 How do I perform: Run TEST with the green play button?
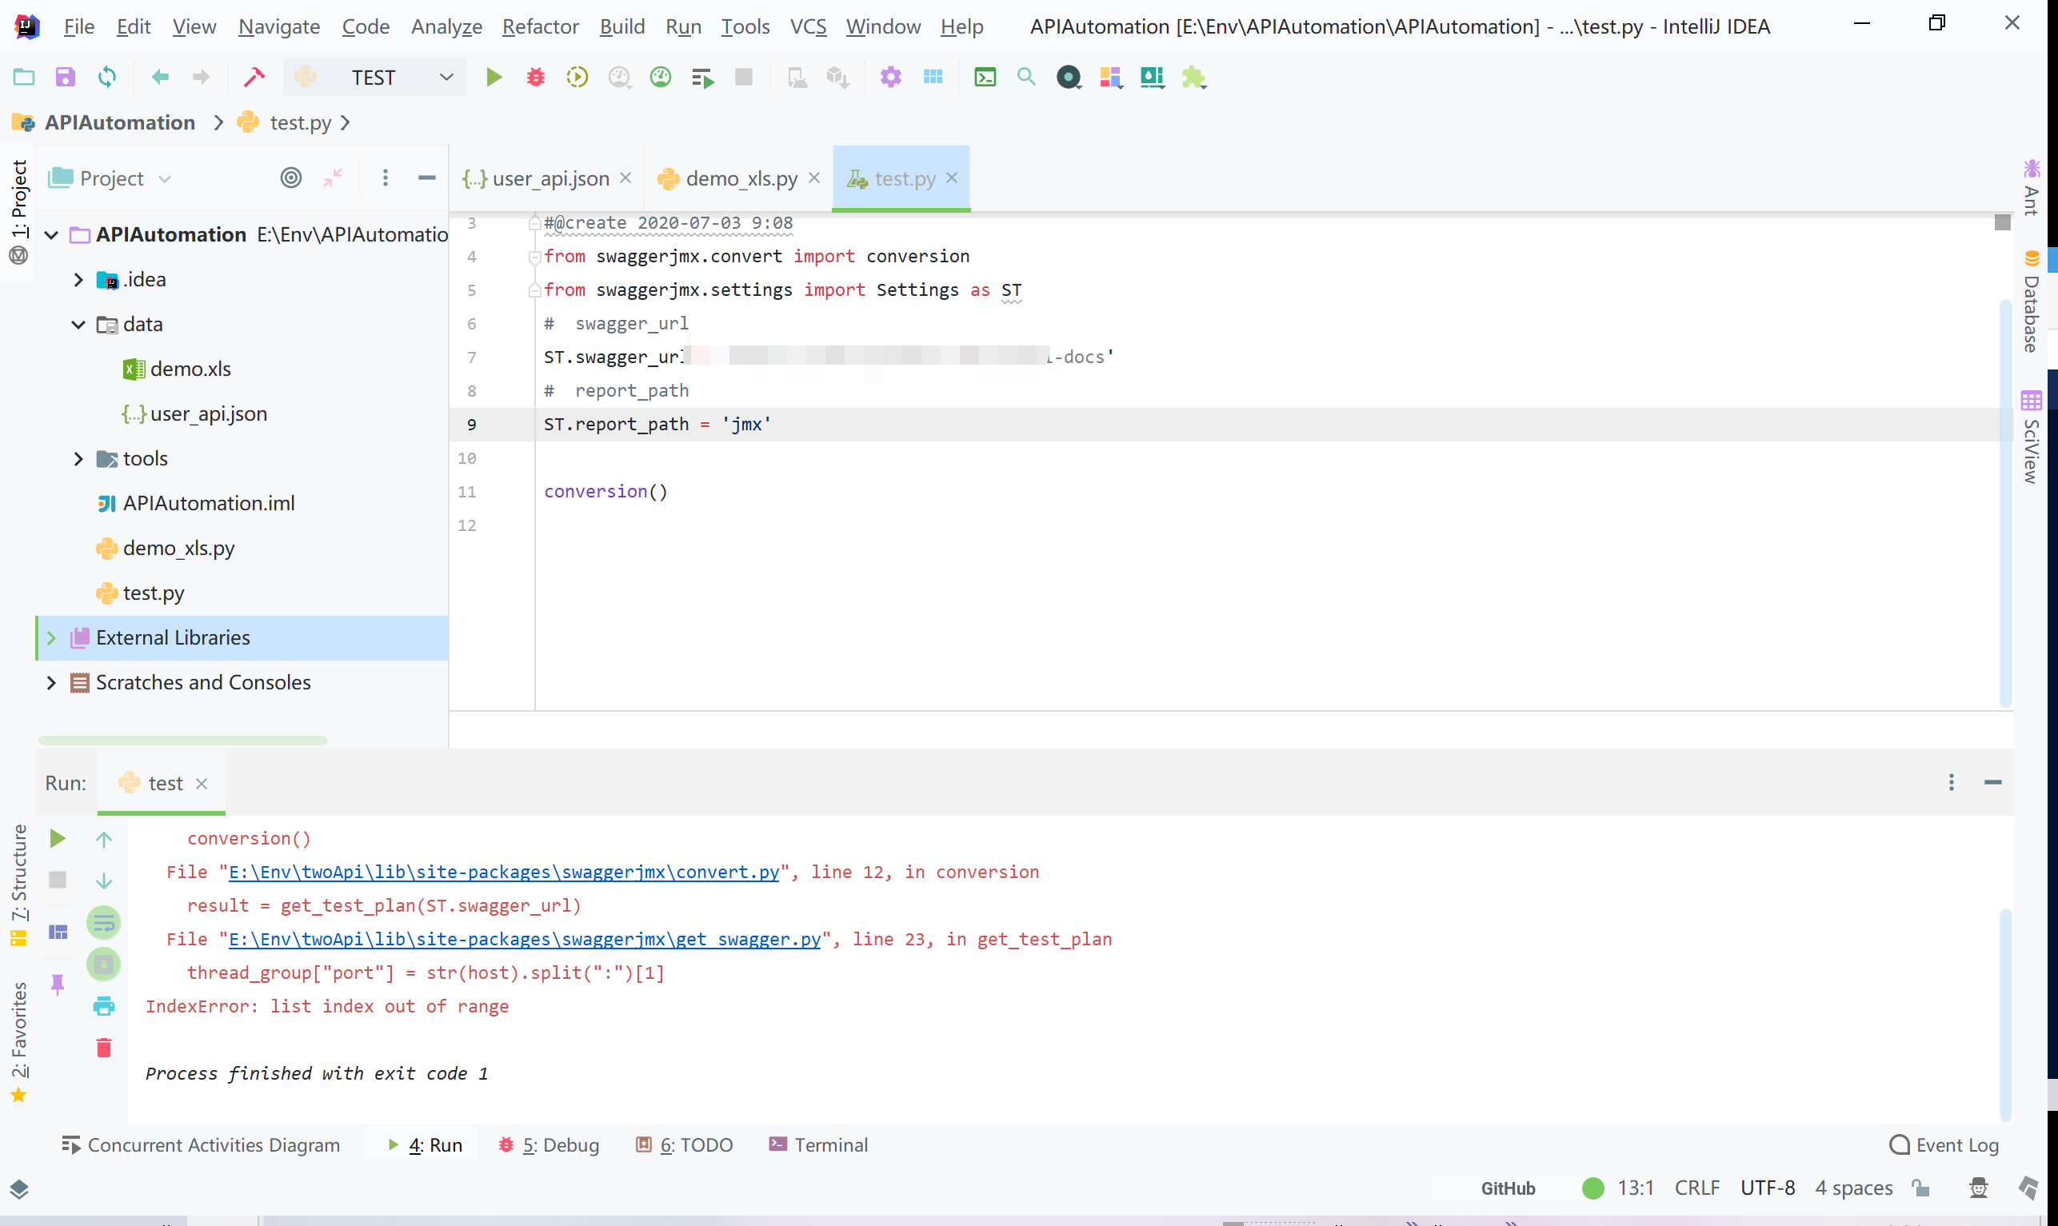[x=494, y=77]
